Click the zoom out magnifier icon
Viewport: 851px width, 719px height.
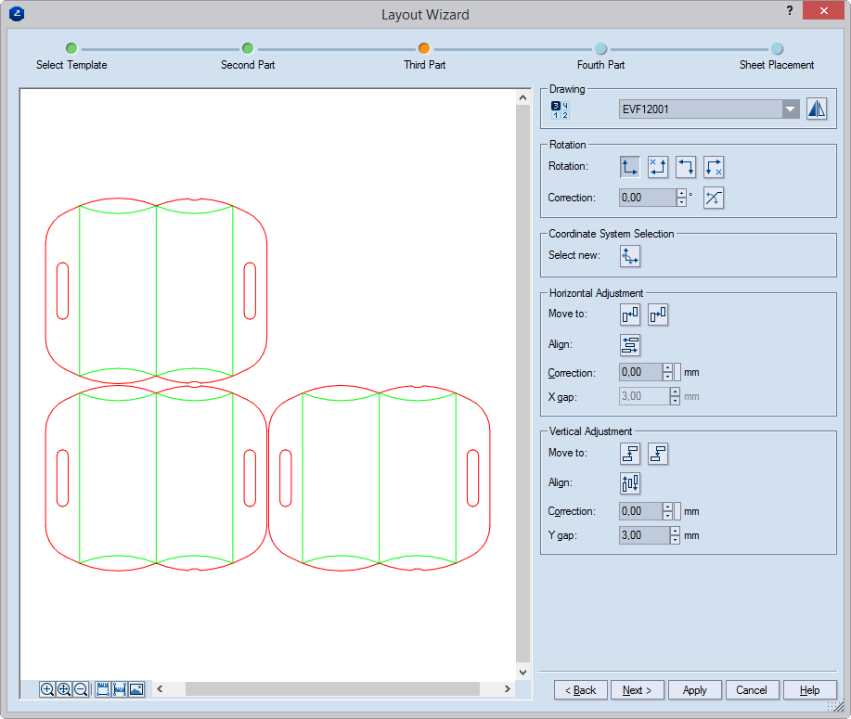pyautogui.click(x=81, y=689)
